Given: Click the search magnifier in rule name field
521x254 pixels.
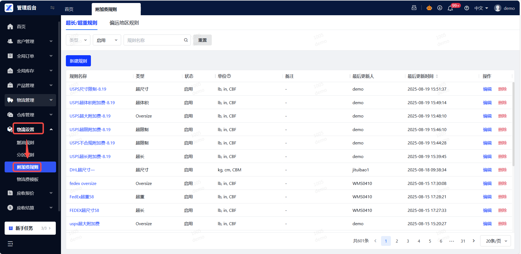Looking at the screenshot, I should 186,40.
